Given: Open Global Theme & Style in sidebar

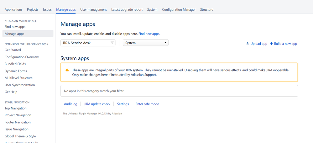Looking at the screenshot, I should tap(20, 136).
